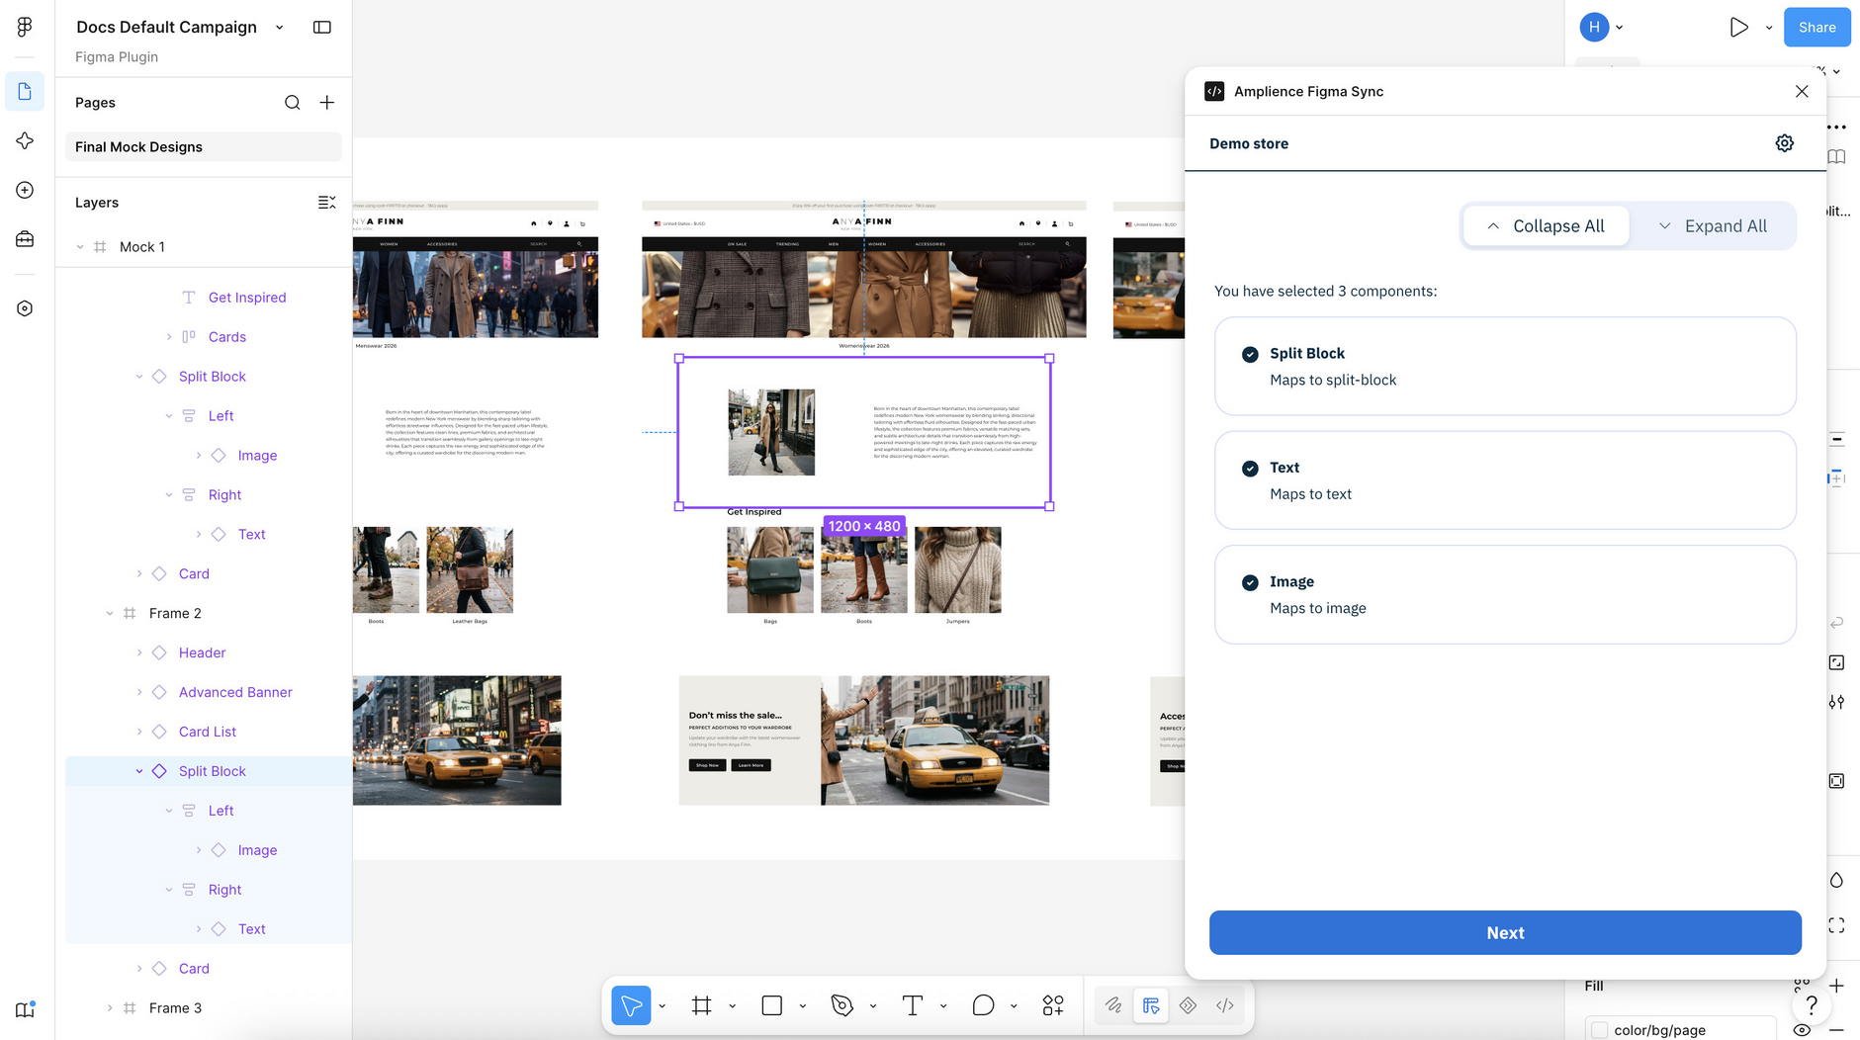The image size is (1860, 1040).
Task: Click the Share button
Action: [1817, 28]
